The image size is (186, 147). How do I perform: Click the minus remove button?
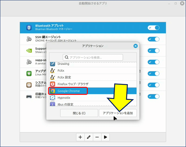point(97,137)
